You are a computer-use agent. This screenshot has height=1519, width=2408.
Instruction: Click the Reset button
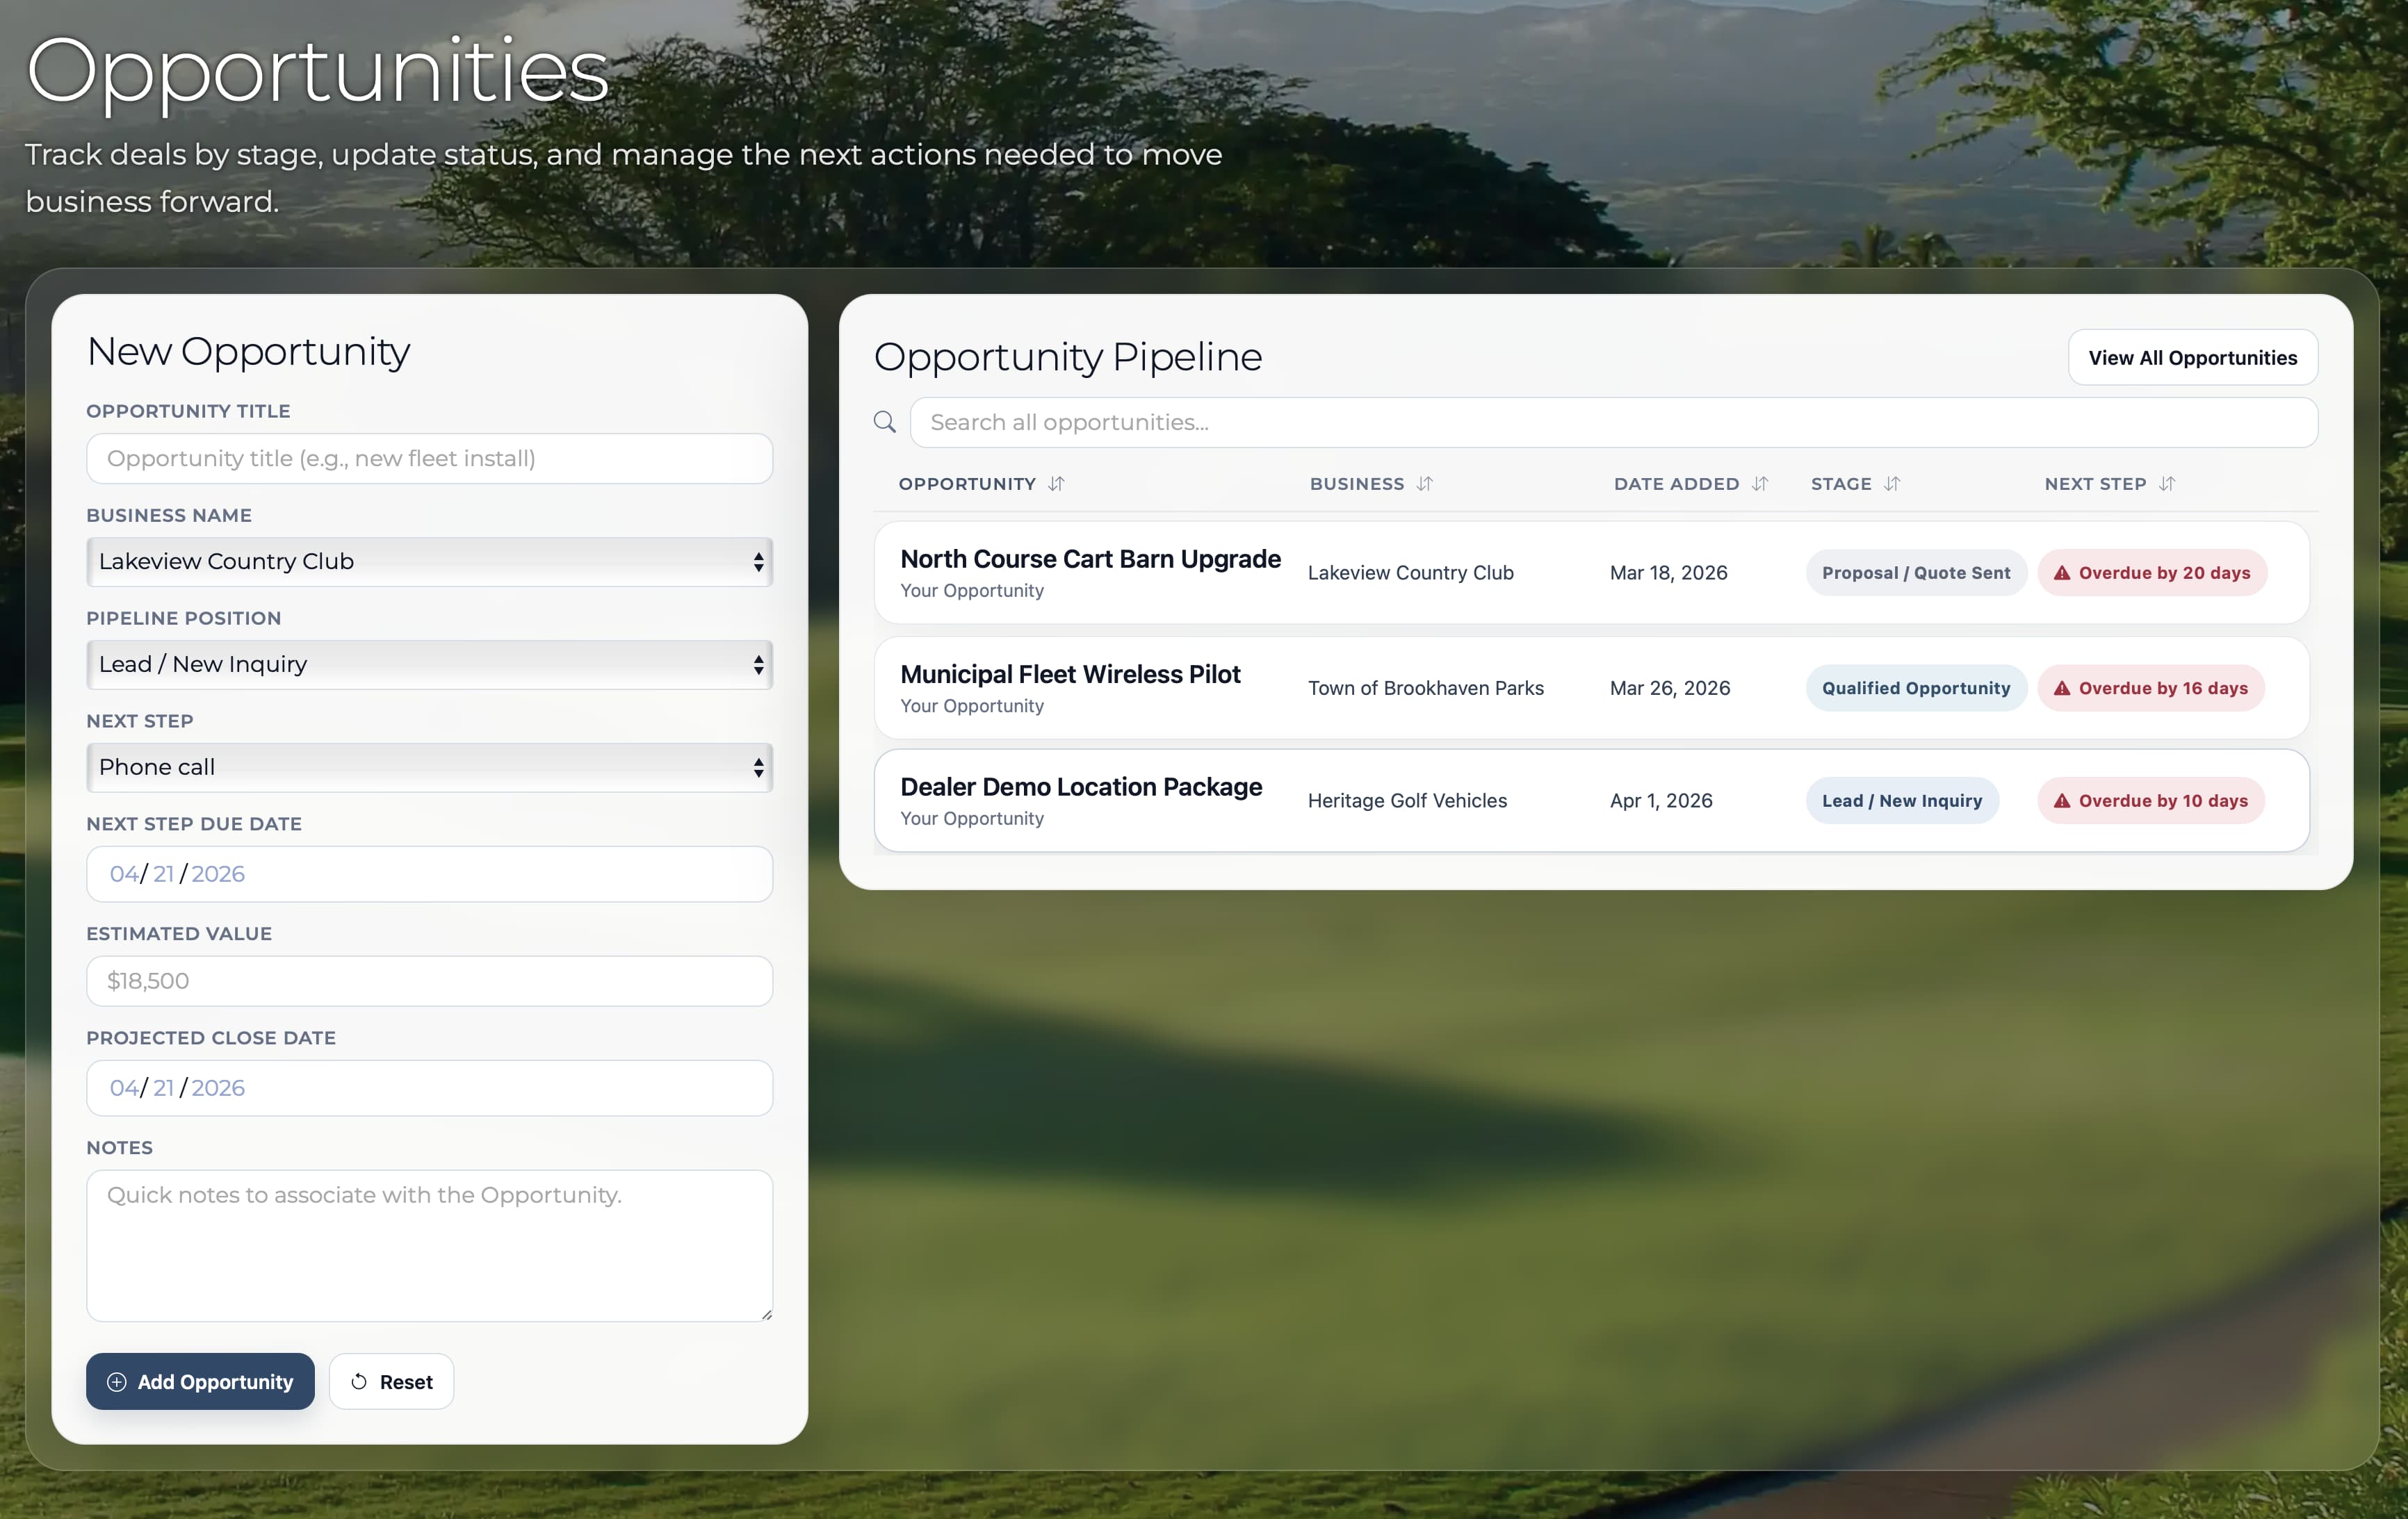391,1382
